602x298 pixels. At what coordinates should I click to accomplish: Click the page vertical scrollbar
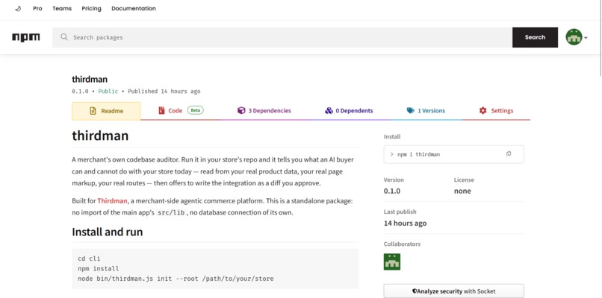pos(600,37)
